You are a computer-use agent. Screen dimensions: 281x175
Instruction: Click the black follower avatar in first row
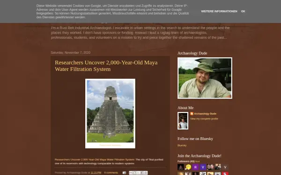pos(181,167)
